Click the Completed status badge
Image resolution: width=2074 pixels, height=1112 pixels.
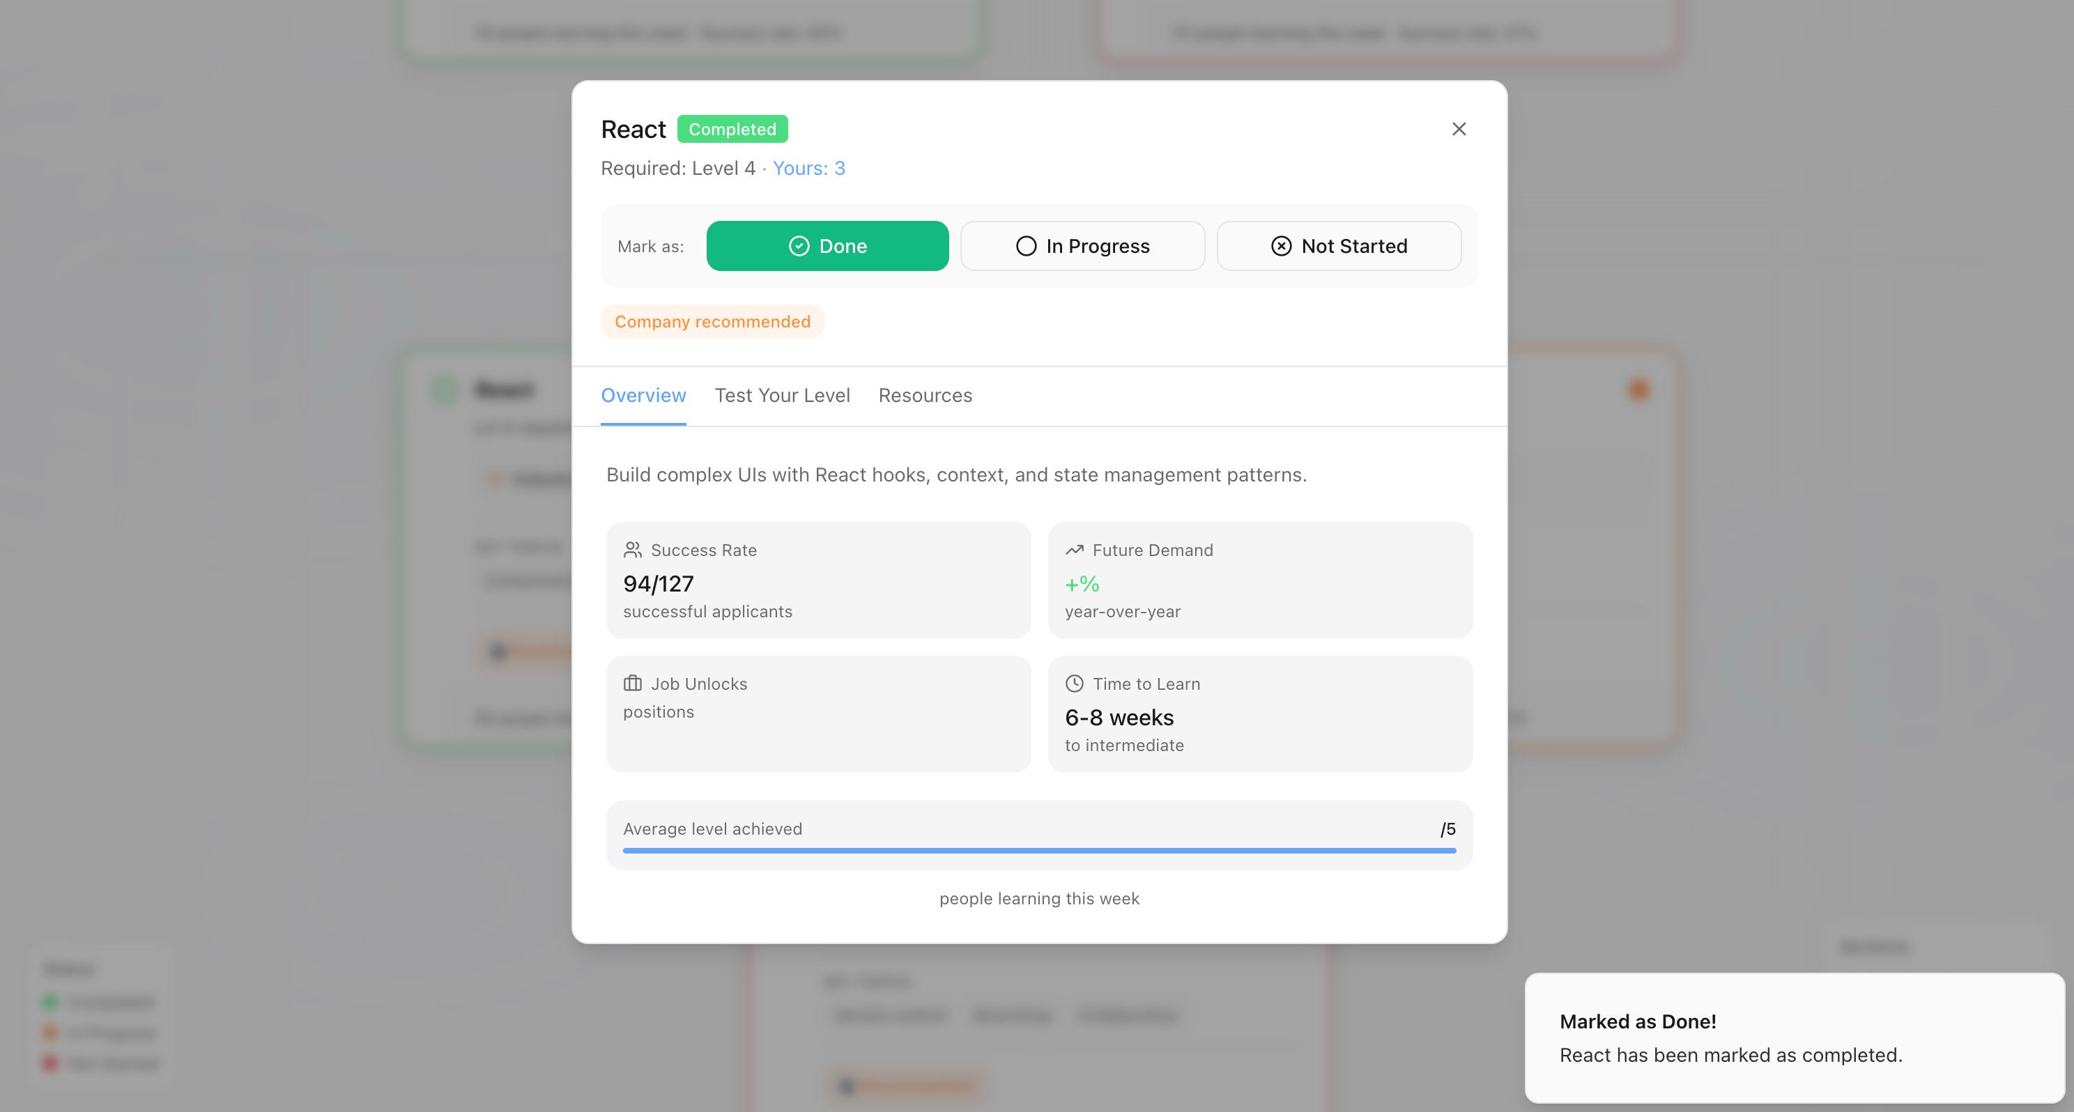tap(732, 129)
